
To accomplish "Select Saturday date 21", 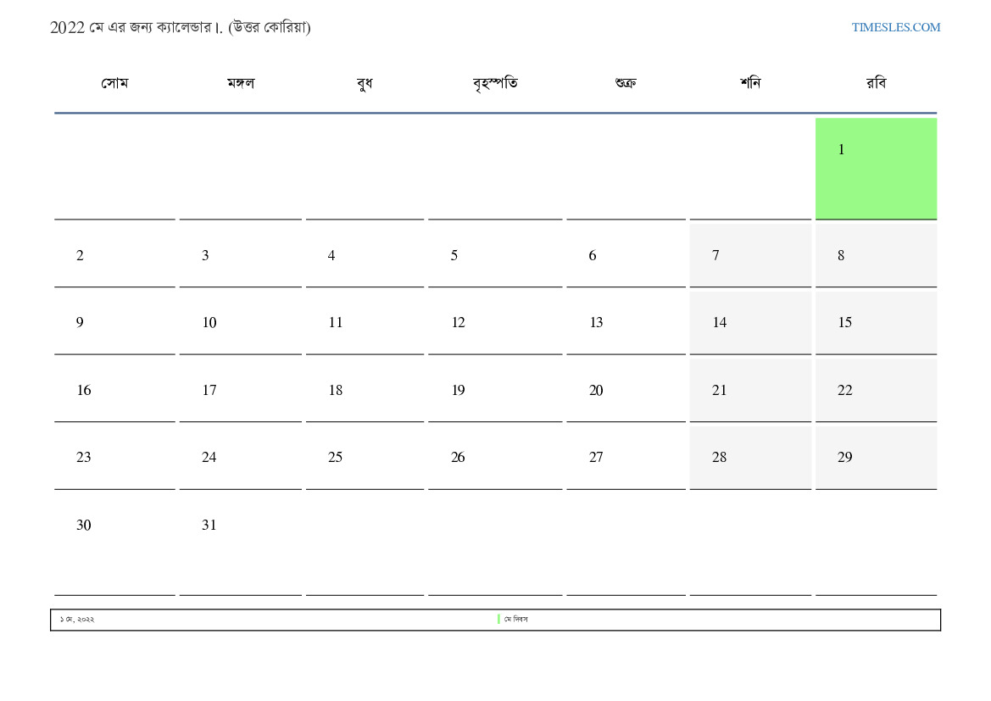I will click(750, 390).
